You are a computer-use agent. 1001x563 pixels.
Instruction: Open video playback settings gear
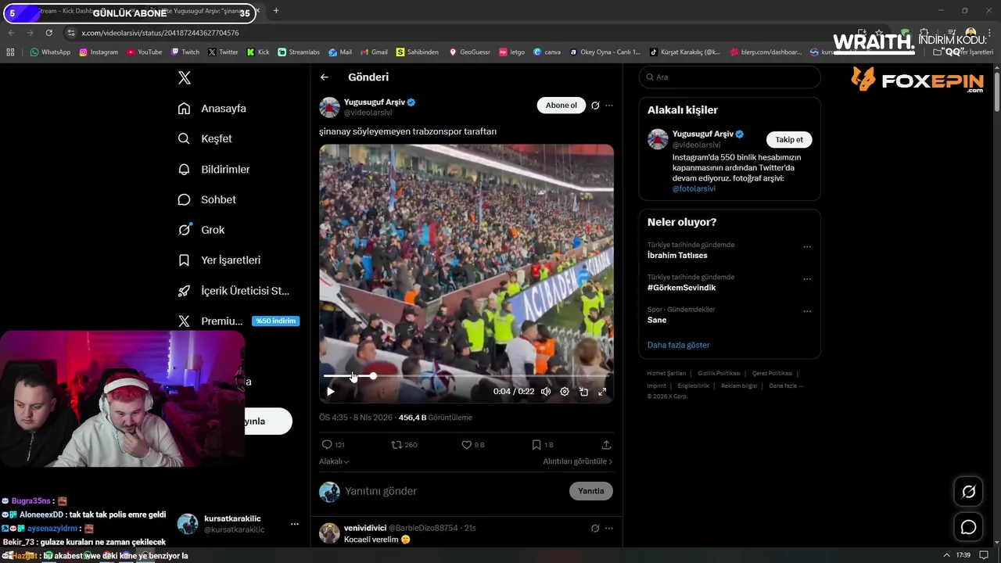pos(565,392)
